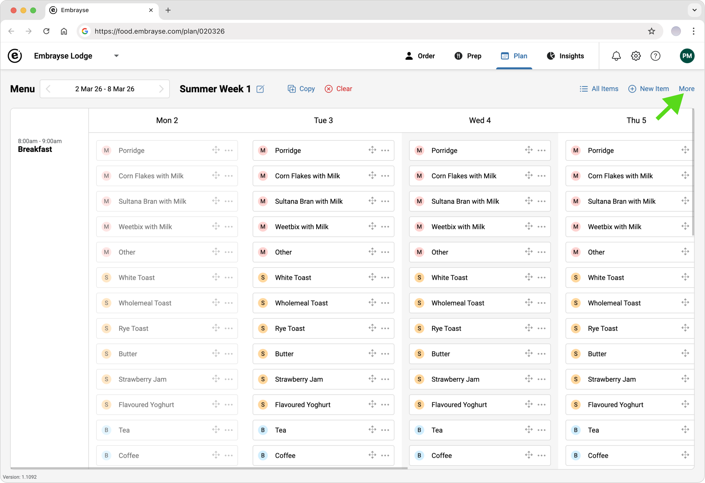Bookmark this page with the star icon
The width and height of the screenshot is (705, 483).
[x=651, y=31]
